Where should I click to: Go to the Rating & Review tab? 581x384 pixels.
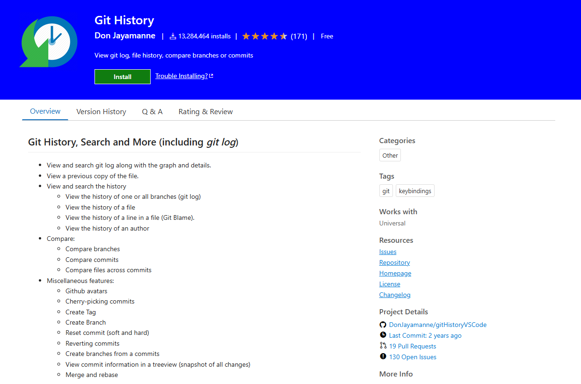point(206,112)
